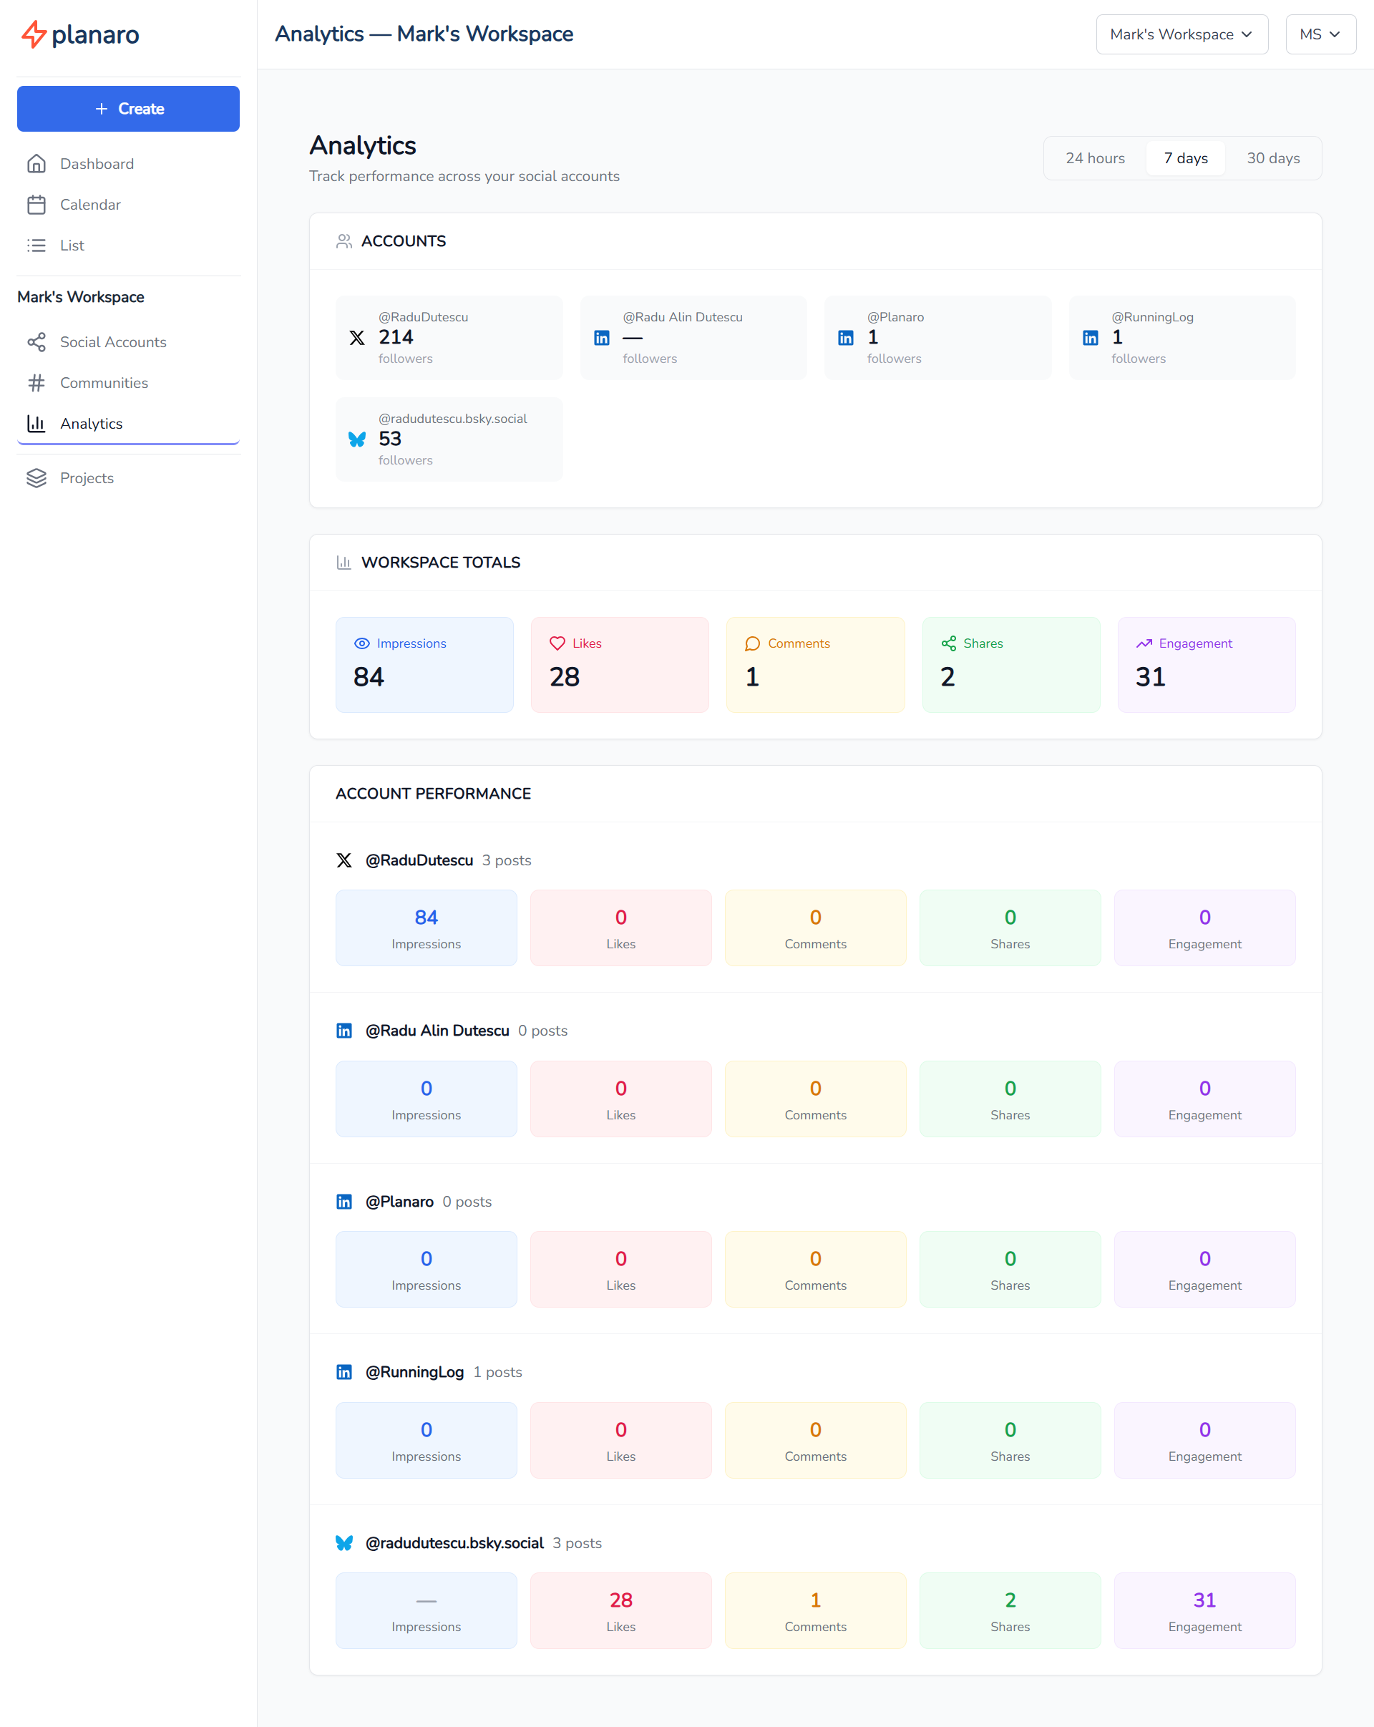Click Bluesky butterfly icon in follower card
1374x1727 pixels.
[357, 439]
